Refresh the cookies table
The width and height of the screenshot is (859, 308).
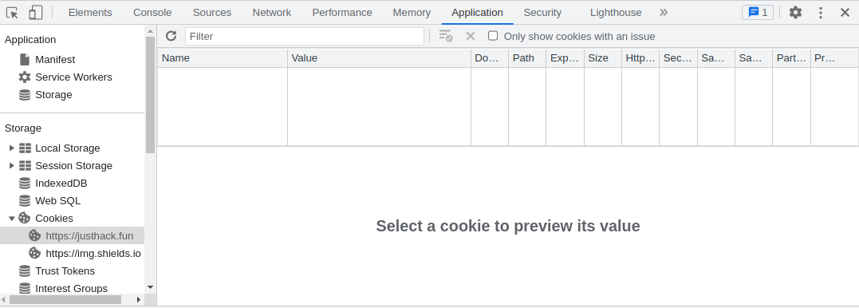tap(171, 36)
